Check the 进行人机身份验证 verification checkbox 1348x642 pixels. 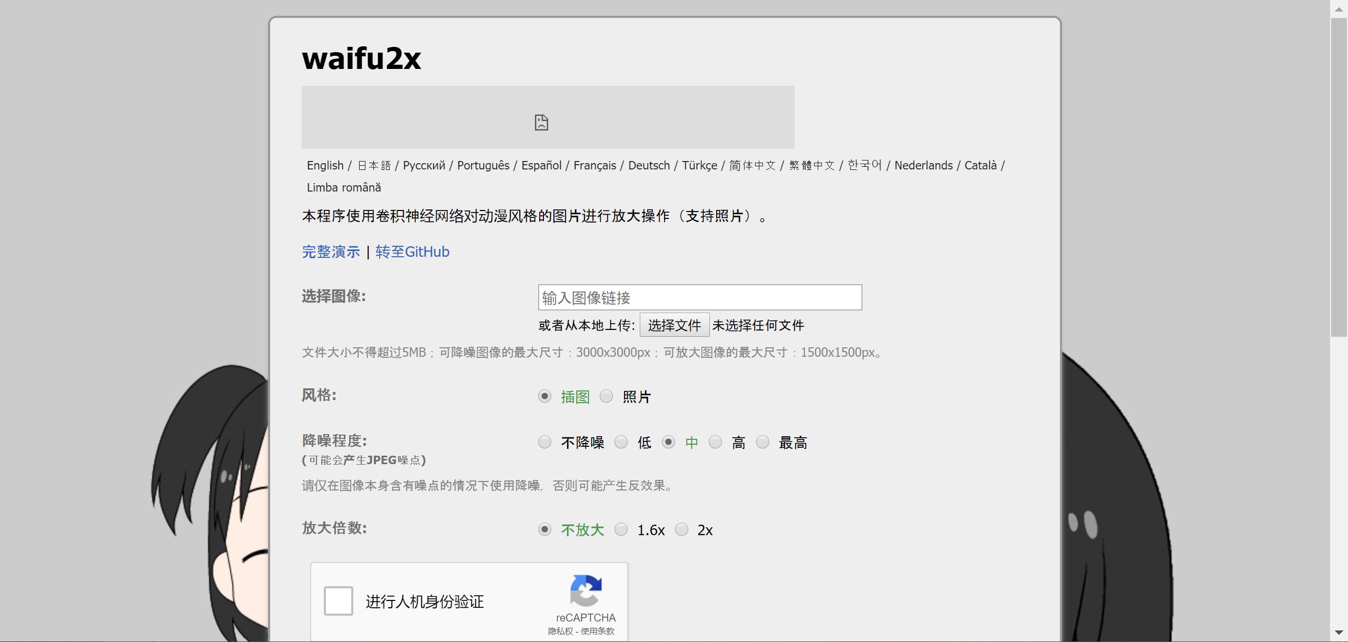click(x=339, y=600)
